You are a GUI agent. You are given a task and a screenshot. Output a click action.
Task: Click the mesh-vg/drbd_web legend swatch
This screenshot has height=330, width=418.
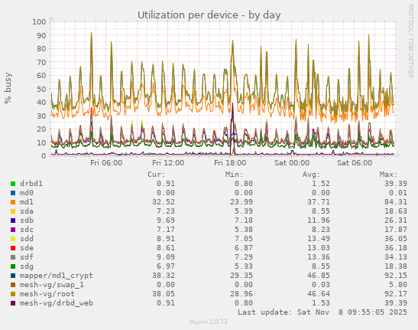click(x=13, y=303)
